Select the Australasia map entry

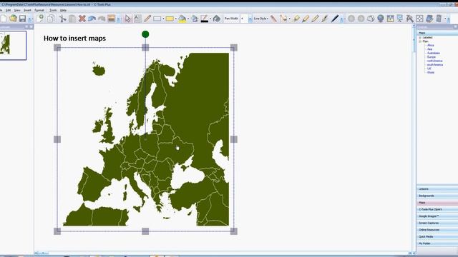pos(434,53)
